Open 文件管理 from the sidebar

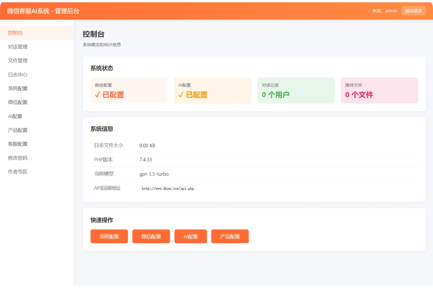tap(17, 60)
